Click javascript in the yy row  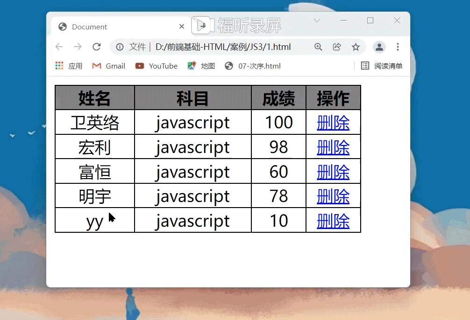point(193,221)
